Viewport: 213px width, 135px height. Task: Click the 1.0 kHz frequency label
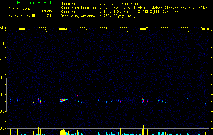point(3,61)
